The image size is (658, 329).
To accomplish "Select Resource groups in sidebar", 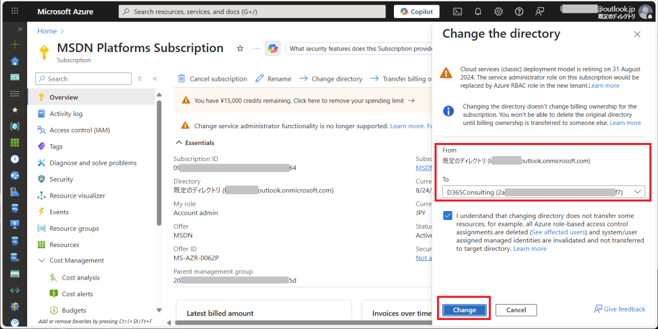I will point(74,228).
